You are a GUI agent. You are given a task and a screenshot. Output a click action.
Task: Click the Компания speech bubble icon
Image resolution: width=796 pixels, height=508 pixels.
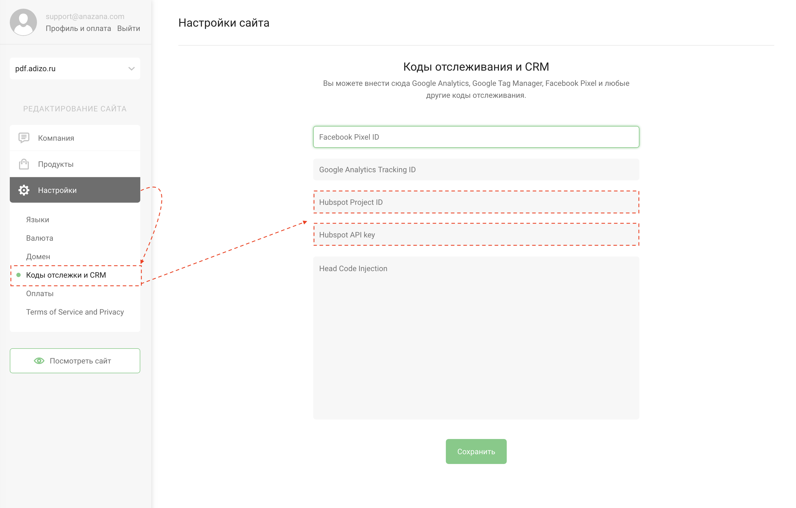pyautogui.click(x=24, y=138)
